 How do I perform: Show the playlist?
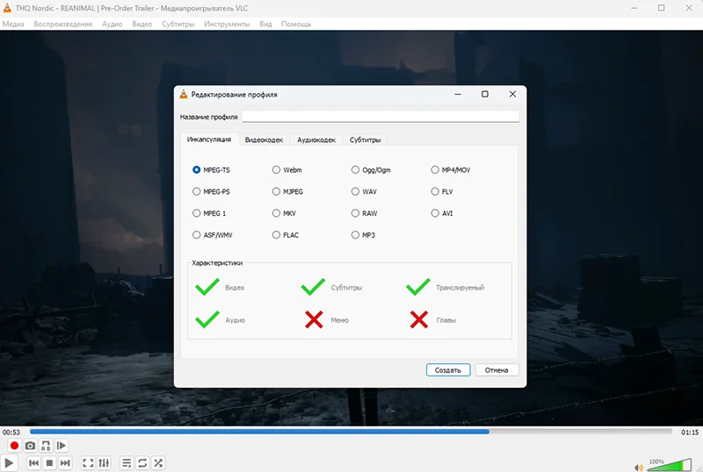pos(127,462)
